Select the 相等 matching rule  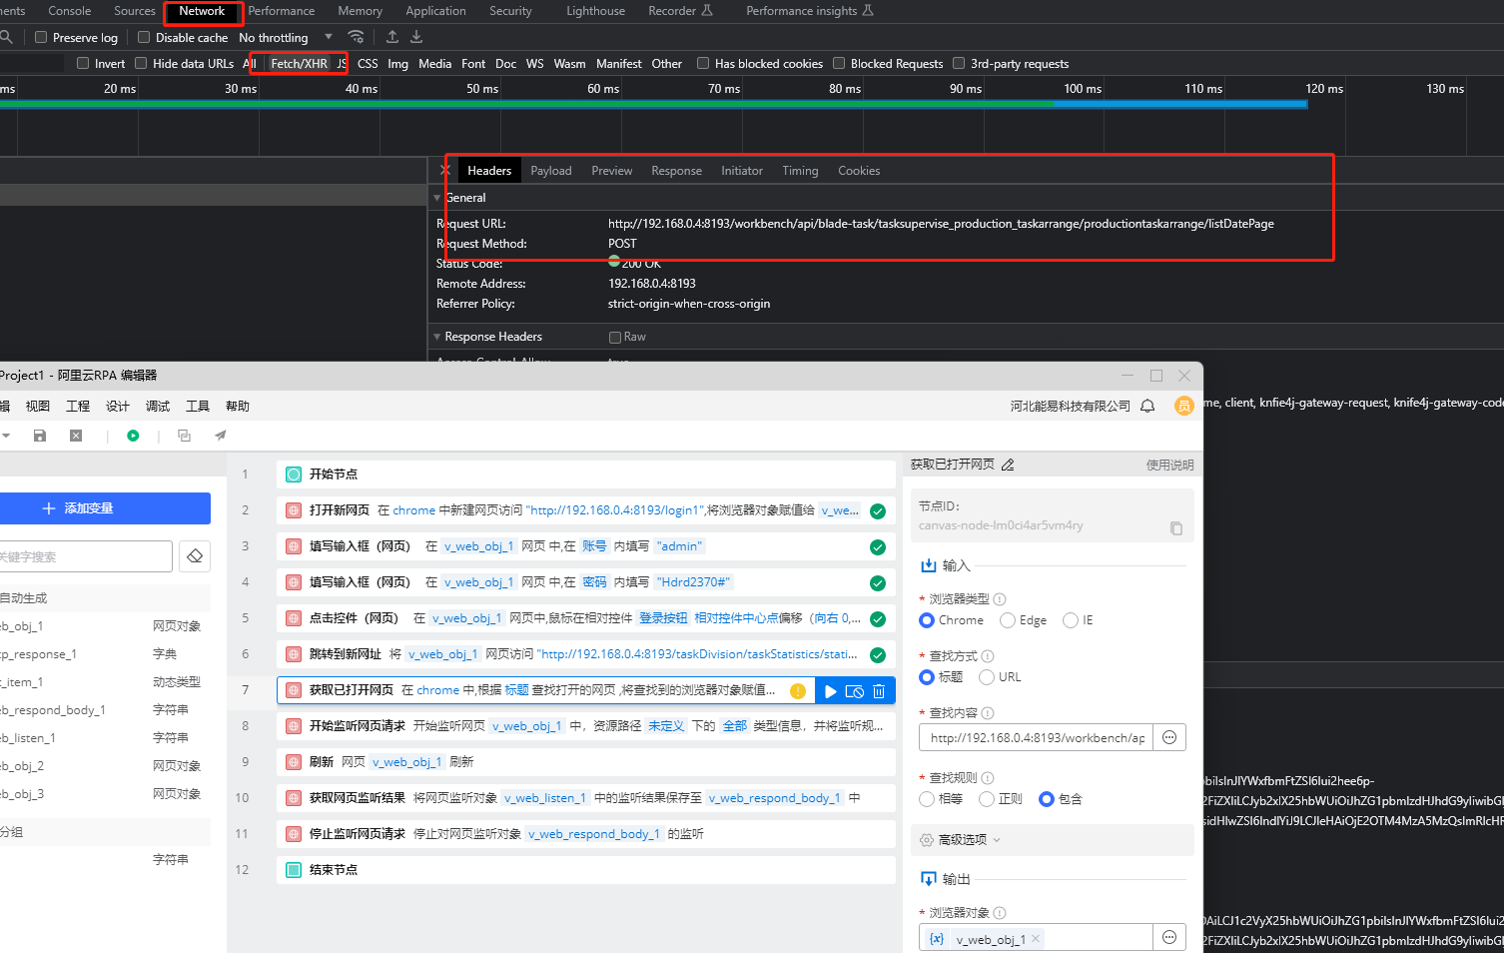pyautogui.click(x=927, y=799)
